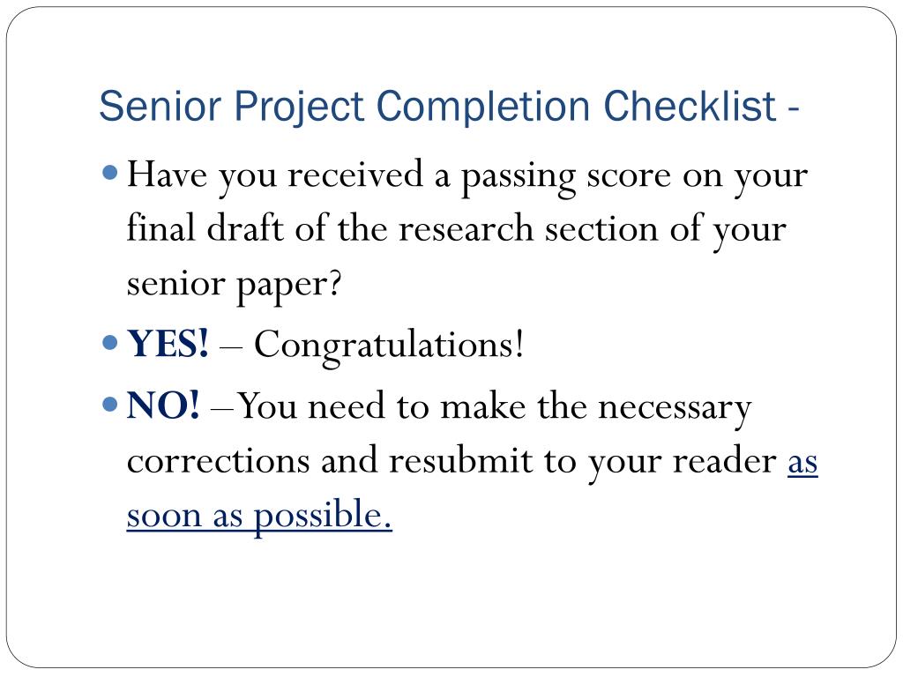Click the bullet dot beside NO!

pyautogui.click(x=109, y=404)
